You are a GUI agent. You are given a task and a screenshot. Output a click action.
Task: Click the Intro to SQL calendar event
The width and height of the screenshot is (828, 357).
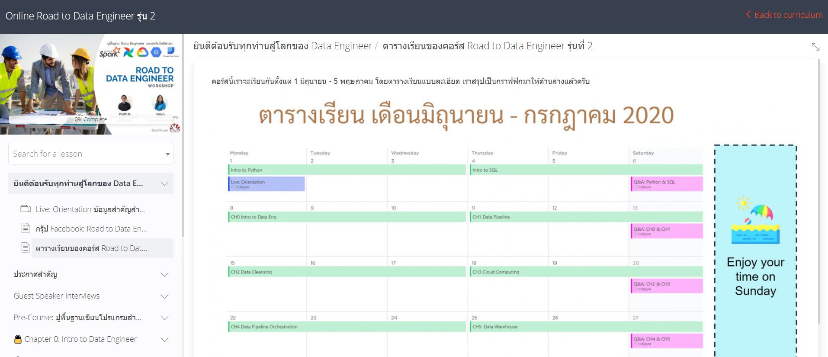pyautogui.click(x=586, y=170)
